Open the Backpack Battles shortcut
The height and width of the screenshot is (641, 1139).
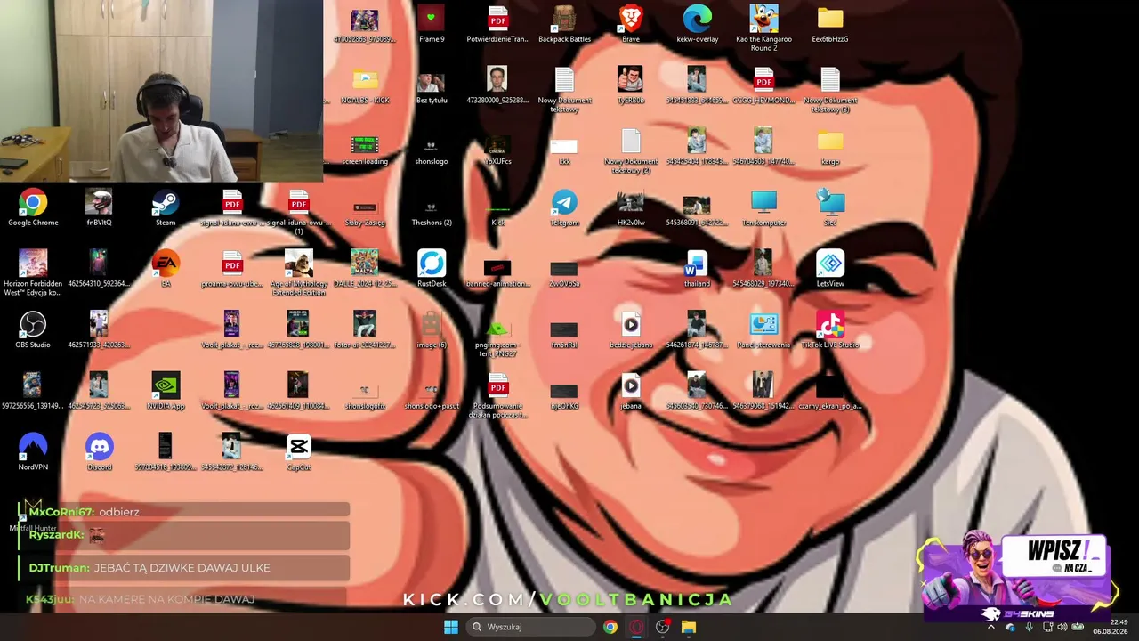[564, 24]
